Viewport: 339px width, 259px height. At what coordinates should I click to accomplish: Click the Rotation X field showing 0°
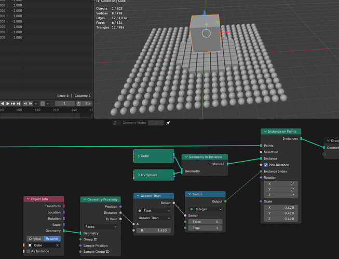(x=281, y=184)
